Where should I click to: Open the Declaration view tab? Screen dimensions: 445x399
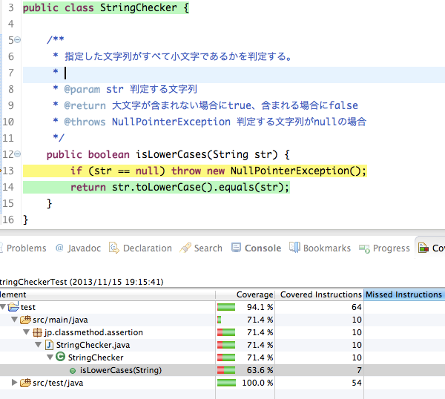click(x=140, y=248)
